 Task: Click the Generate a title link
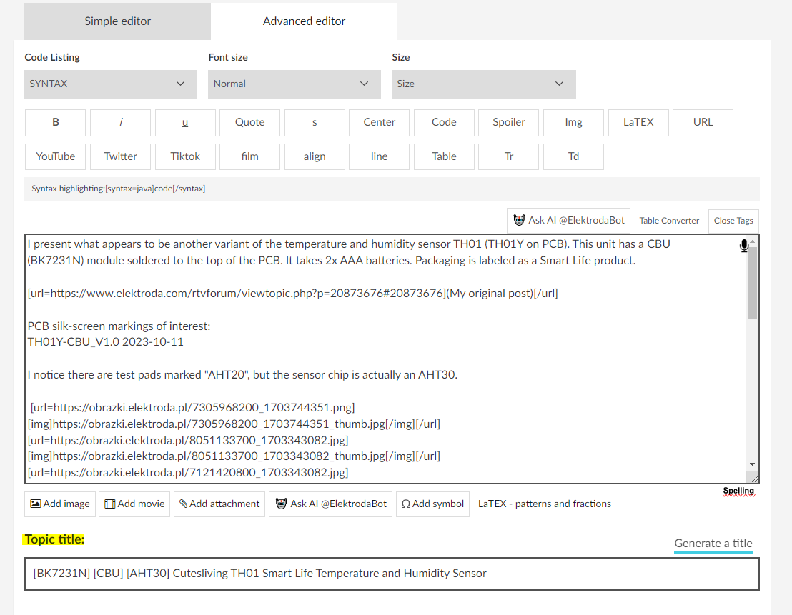tap(713, 544)
